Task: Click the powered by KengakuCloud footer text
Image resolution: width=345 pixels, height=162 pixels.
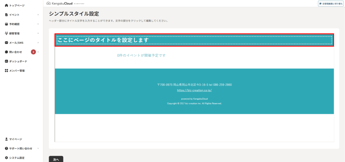Action: click(194, 99)
